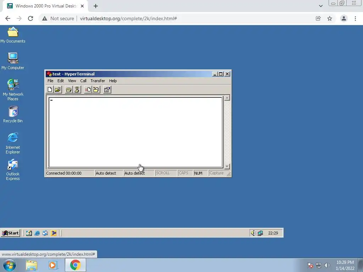
Task: Open the View menu
Action: (72, 81)
